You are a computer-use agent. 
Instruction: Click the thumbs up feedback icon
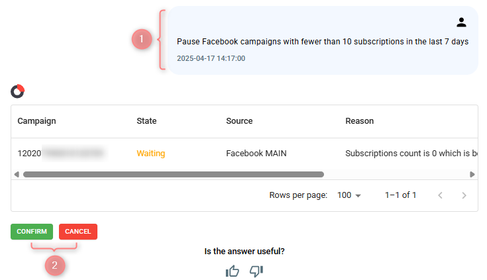coord(233,271)
